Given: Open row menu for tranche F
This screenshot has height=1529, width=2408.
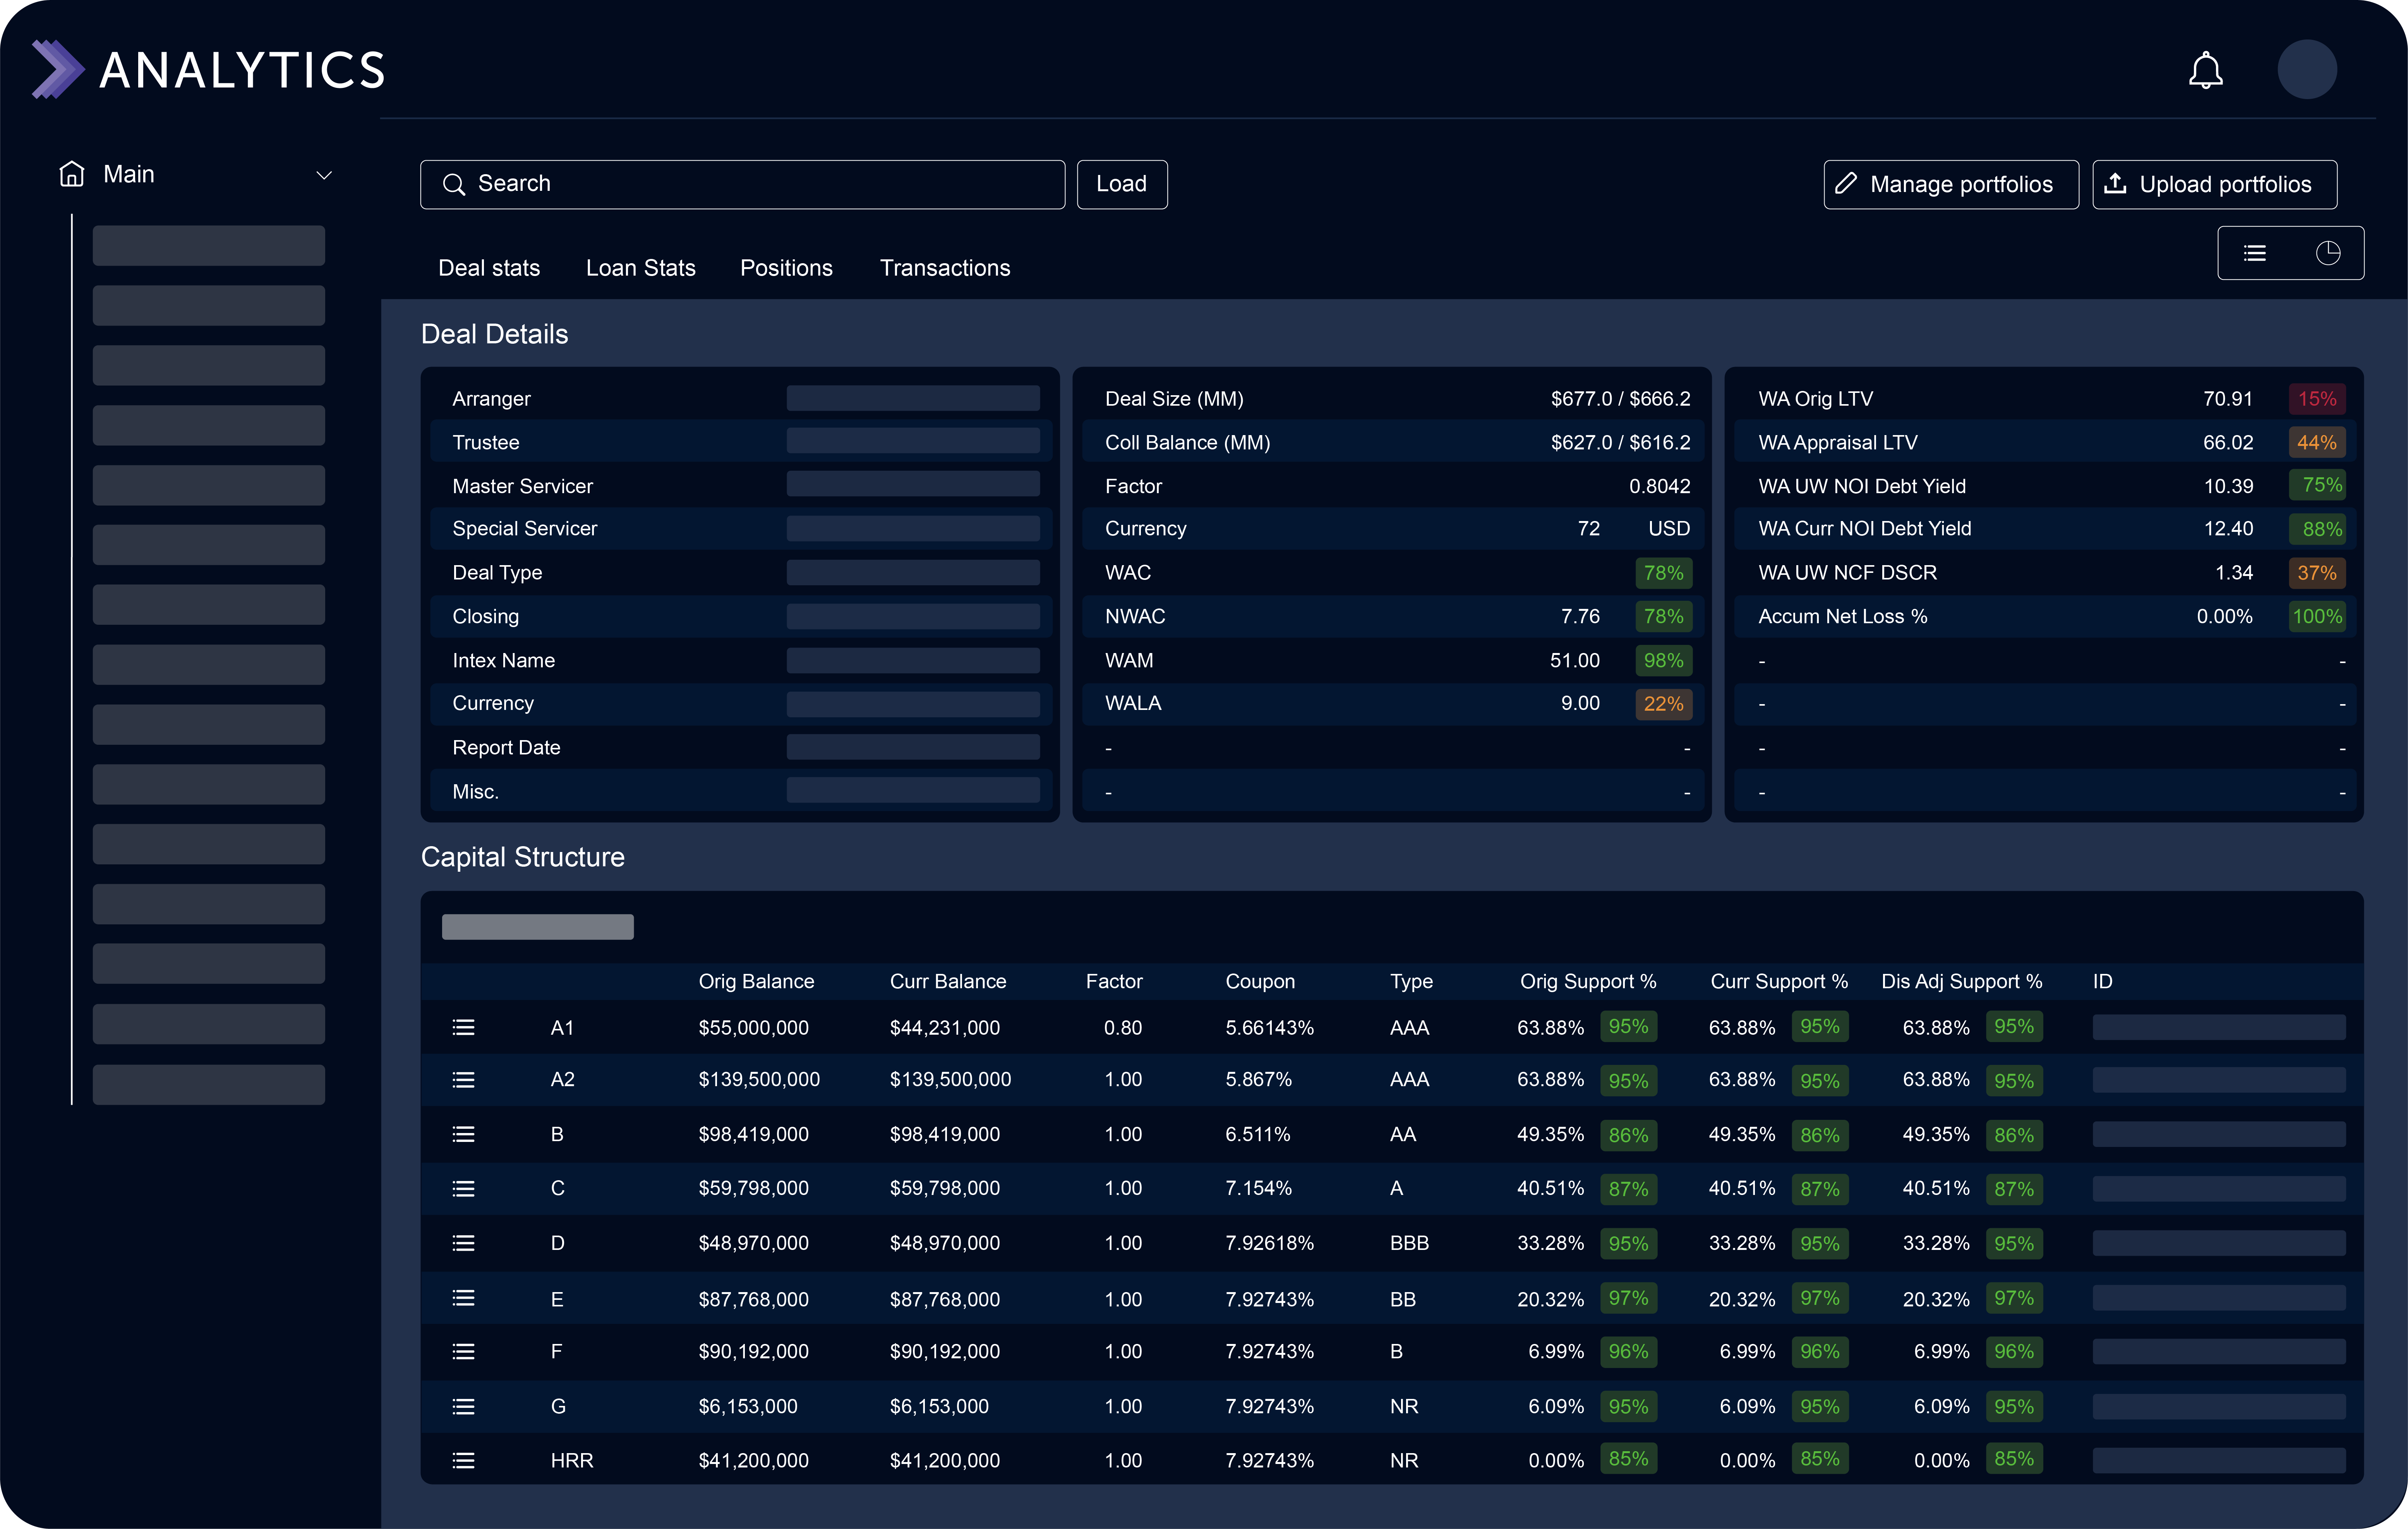Looking at the screenshot, I should coord(463,1352).
